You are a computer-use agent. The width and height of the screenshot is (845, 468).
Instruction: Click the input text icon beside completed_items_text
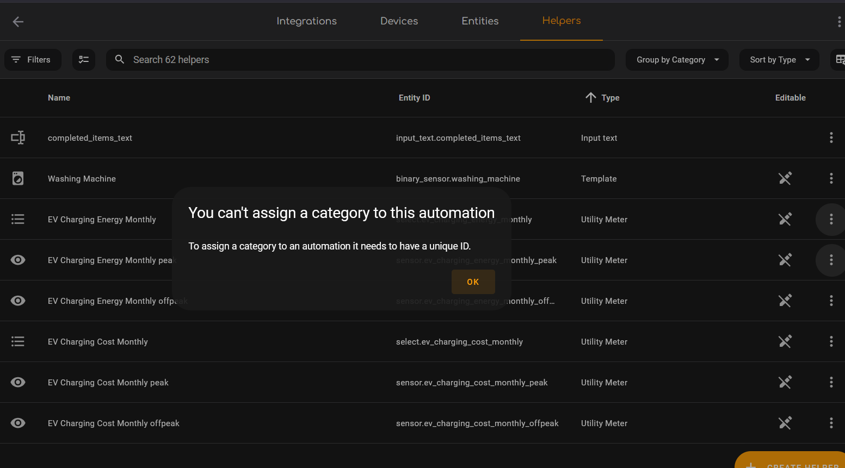point(18,138)
